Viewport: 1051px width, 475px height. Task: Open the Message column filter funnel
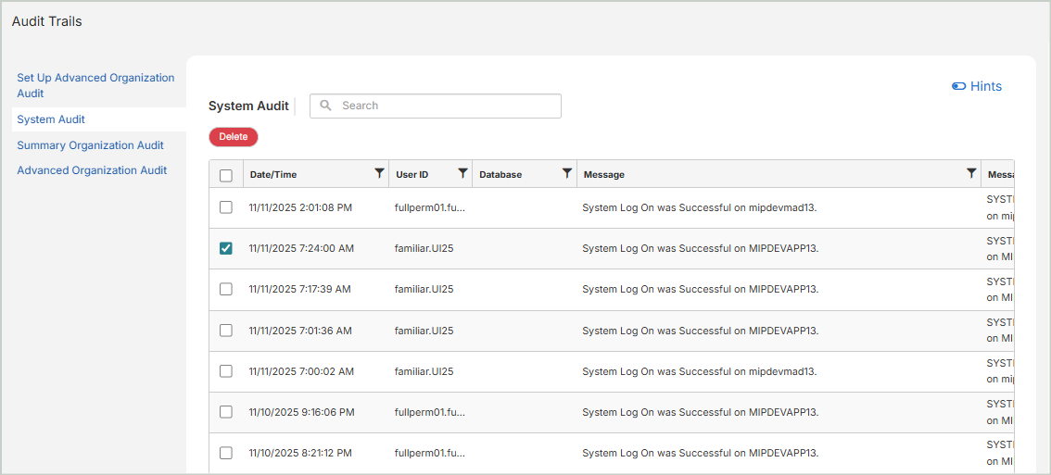(970, 173)
